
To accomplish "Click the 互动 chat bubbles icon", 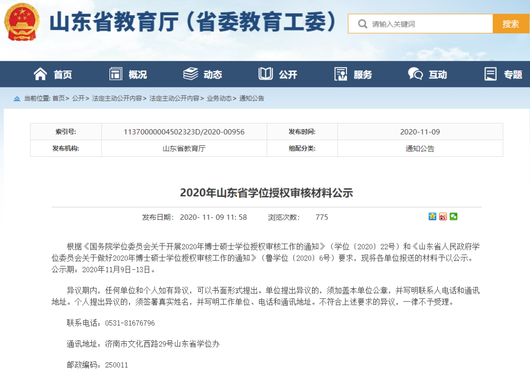I will tap(416, 74).
